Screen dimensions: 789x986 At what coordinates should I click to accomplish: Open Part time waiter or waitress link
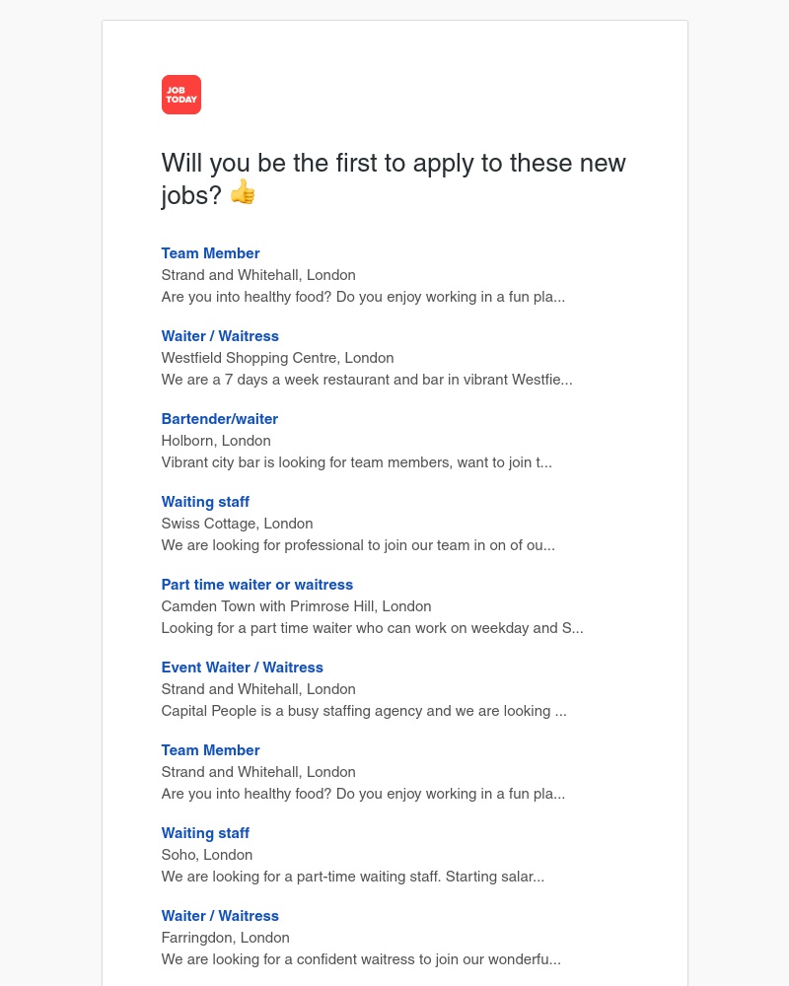point(256,585)
